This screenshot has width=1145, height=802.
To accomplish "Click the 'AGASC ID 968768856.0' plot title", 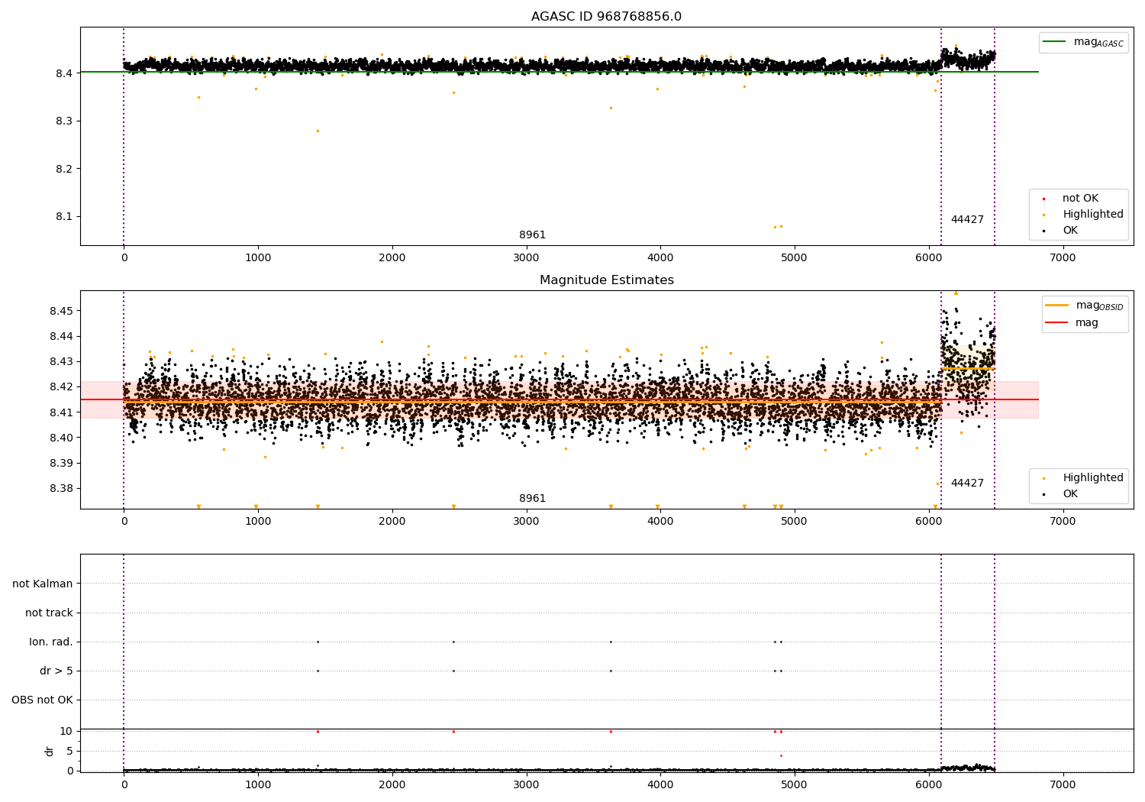I will tap(606, 17).
